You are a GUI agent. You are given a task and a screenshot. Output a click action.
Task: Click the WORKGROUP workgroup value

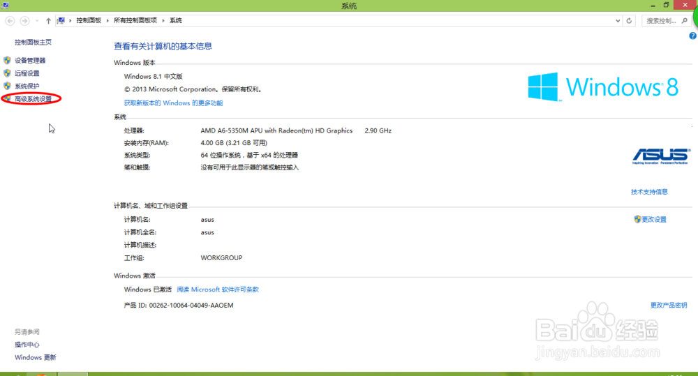pos(221,257)
